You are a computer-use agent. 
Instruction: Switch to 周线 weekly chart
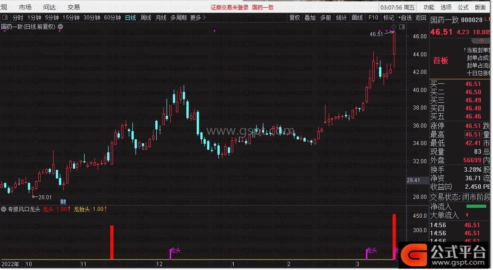point(146,18)
